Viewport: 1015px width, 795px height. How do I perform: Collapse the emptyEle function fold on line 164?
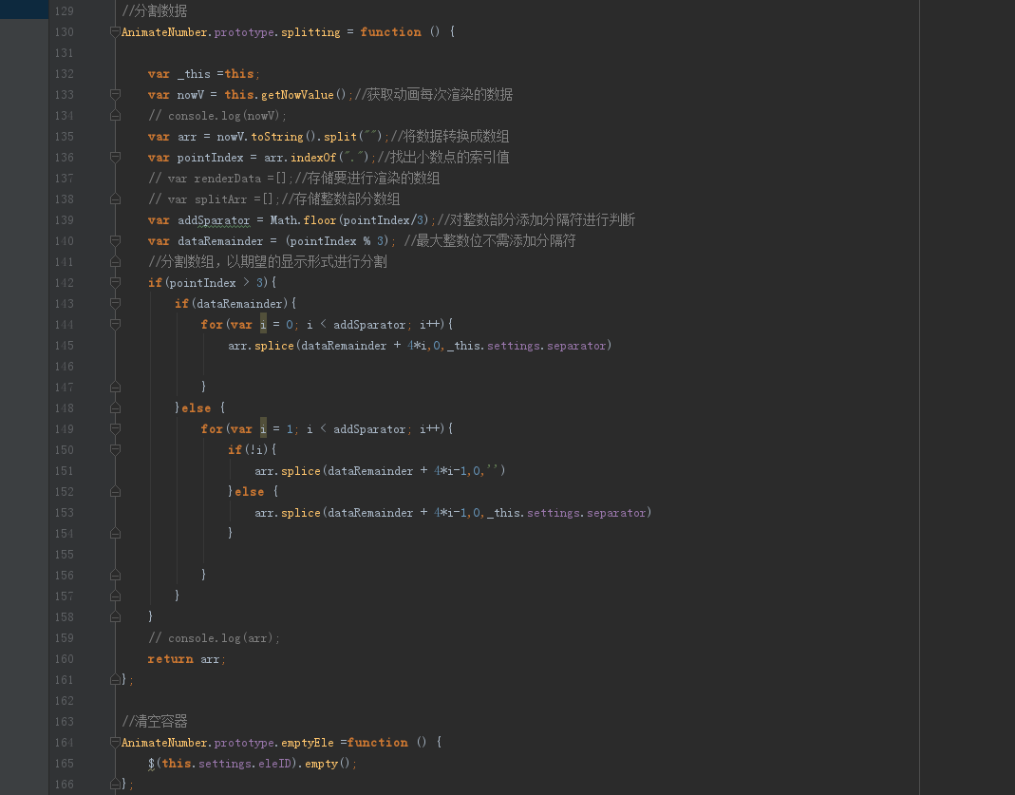pyautogui.click(x=115, y=743)
